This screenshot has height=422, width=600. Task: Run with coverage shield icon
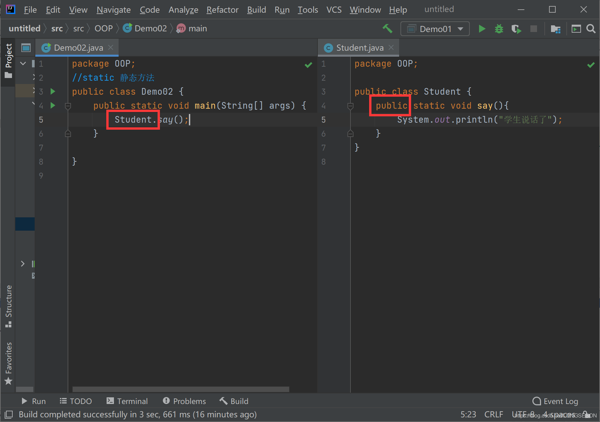[x=516, y=29]
